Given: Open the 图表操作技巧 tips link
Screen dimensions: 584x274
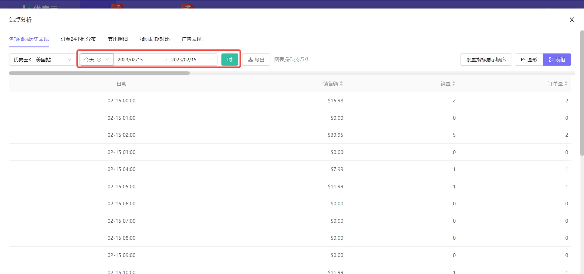Looking at the screenshot, I should pos(289,60).
